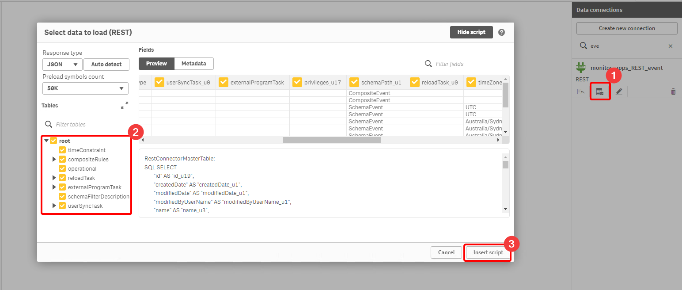Open the JSON response type dropdown
Viewport: 682px width, 290px height.
click(62, 64)
